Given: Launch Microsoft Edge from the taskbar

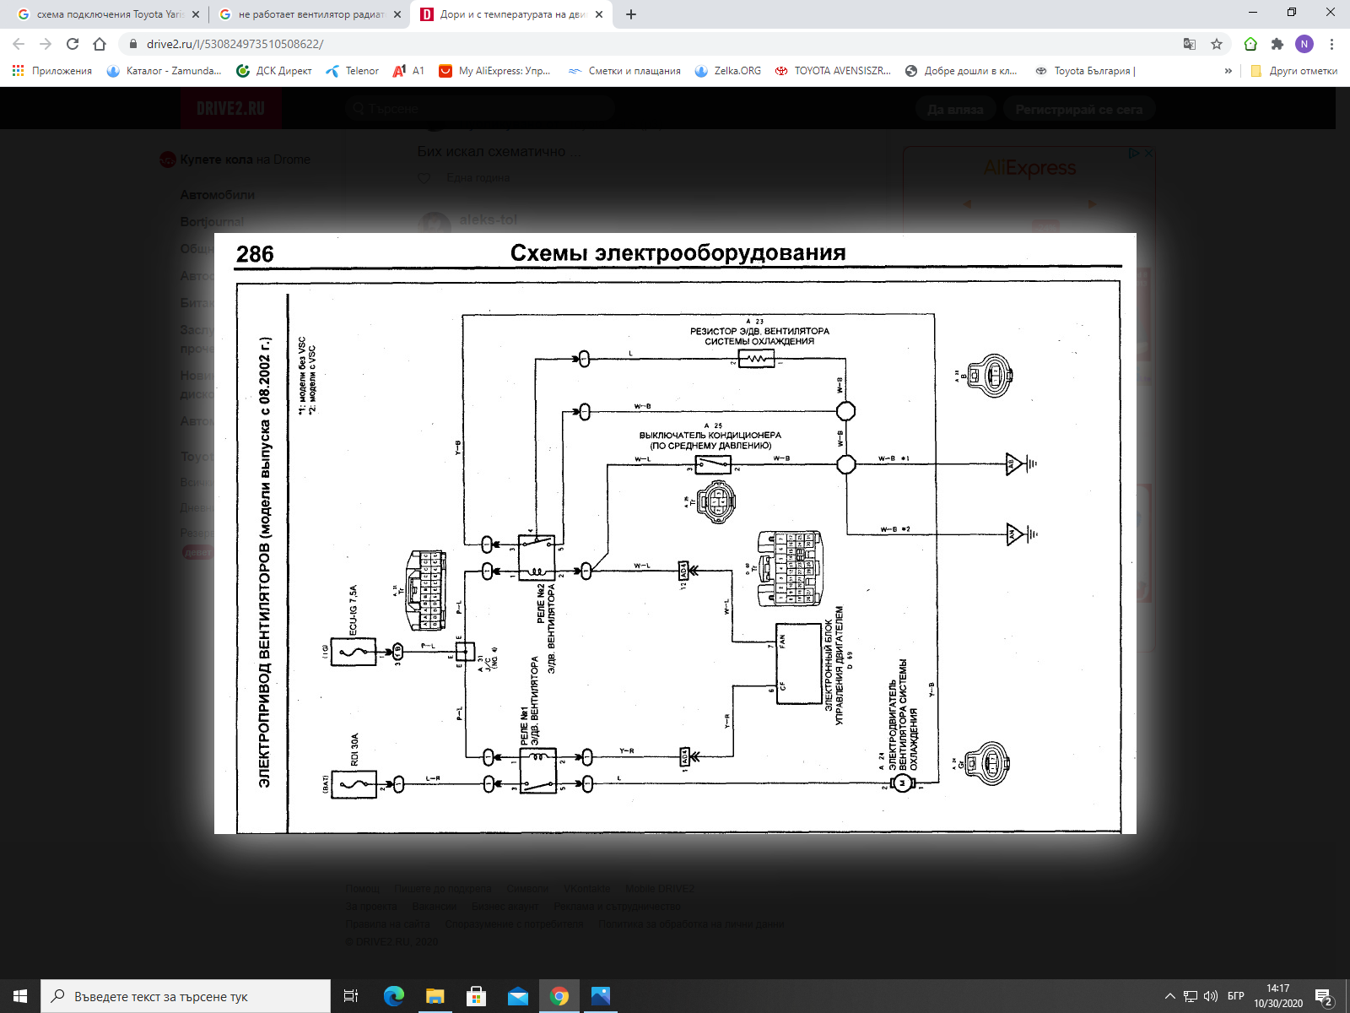Looking at the screenshot, I should point(393,996).
